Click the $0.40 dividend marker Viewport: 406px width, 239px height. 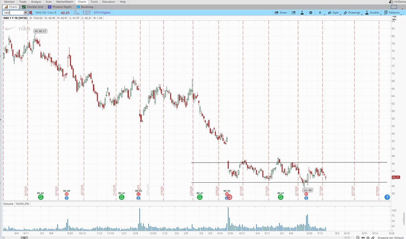click(x=41, y=197)
